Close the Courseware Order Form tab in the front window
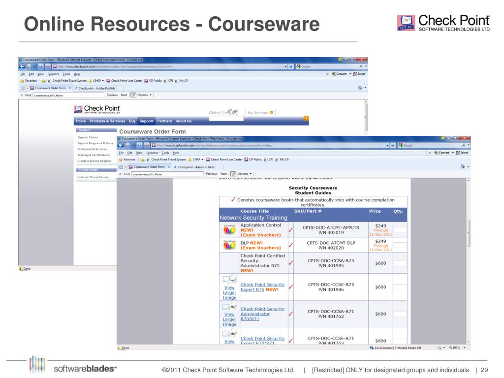Screen dimensions: 504x378 tap(169, 167)
